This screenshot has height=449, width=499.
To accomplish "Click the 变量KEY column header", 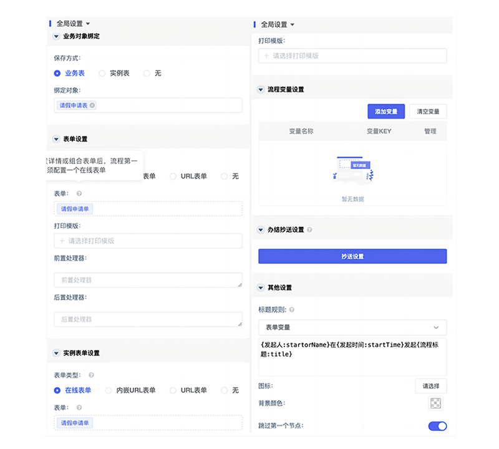I will coord(379,131).
